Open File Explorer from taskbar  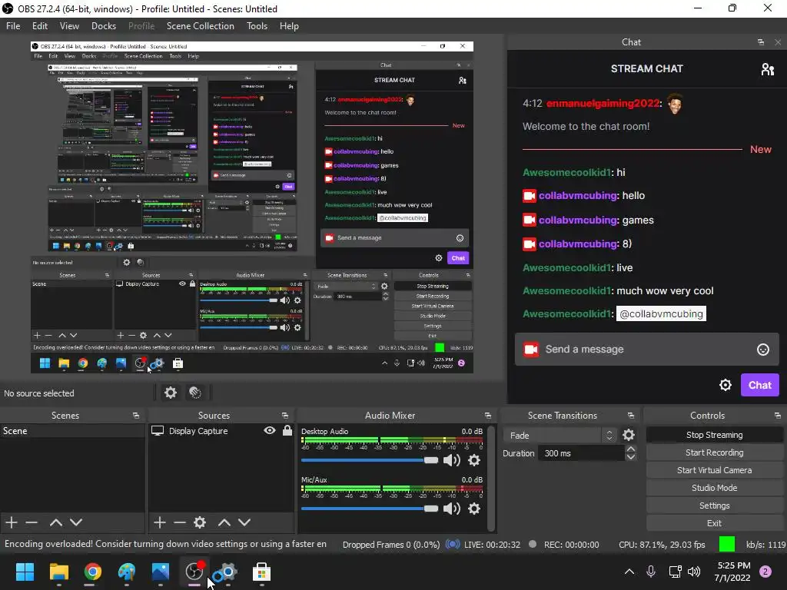tap(58, 572)
